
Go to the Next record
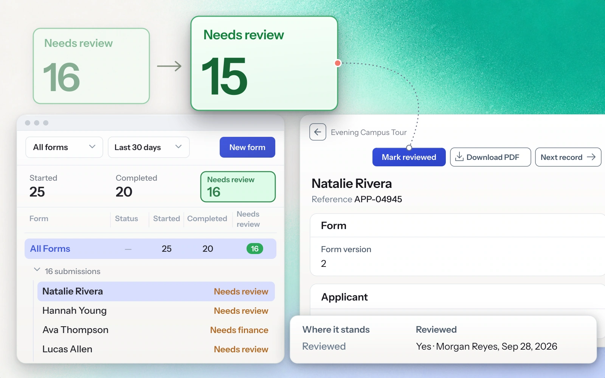coord(568,157)
